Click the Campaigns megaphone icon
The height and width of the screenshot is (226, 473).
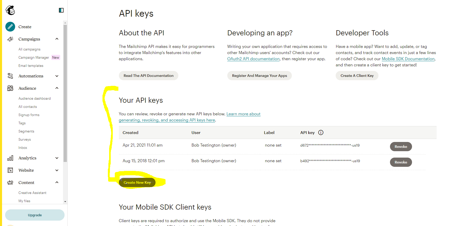10,39
